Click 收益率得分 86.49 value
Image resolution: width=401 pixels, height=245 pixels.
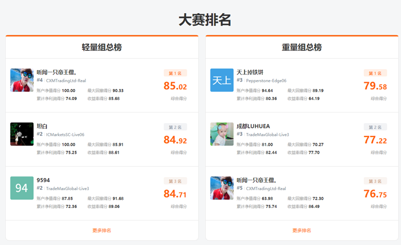click(x=314, y=207)
